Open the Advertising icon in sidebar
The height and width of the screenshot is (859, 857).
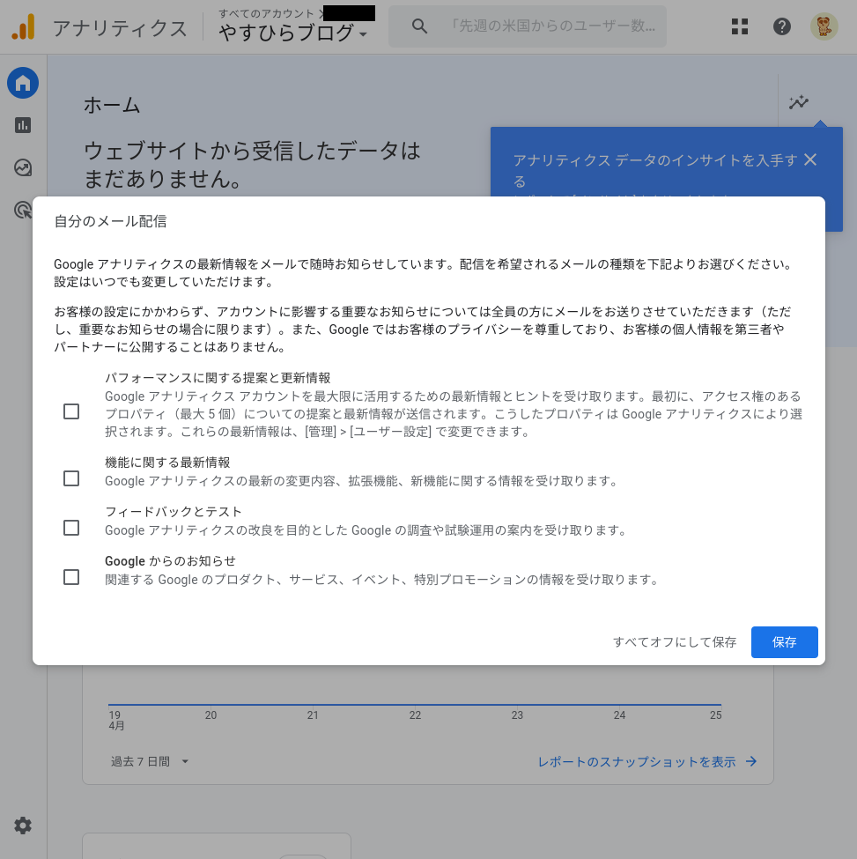pos(23,210)
